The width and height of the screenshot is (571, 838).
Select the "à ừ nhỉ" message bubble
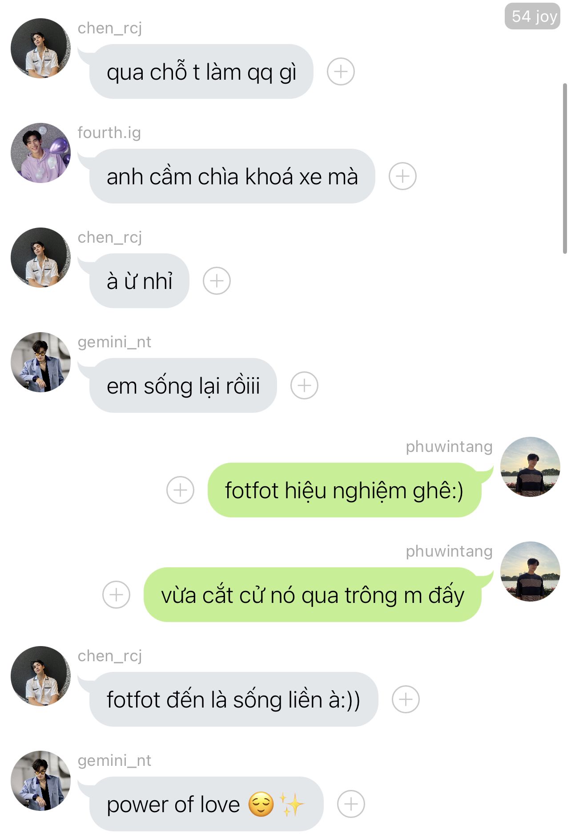(x=139, y=281)
